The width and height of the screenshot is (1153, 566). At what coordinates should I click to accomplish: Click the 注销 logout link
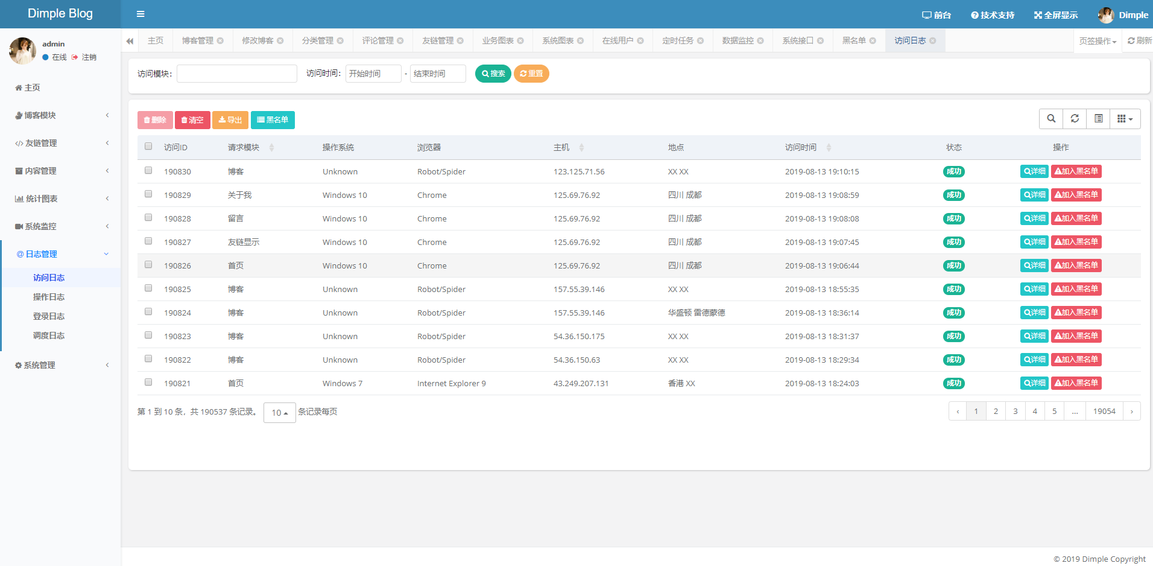pos(84,57)
